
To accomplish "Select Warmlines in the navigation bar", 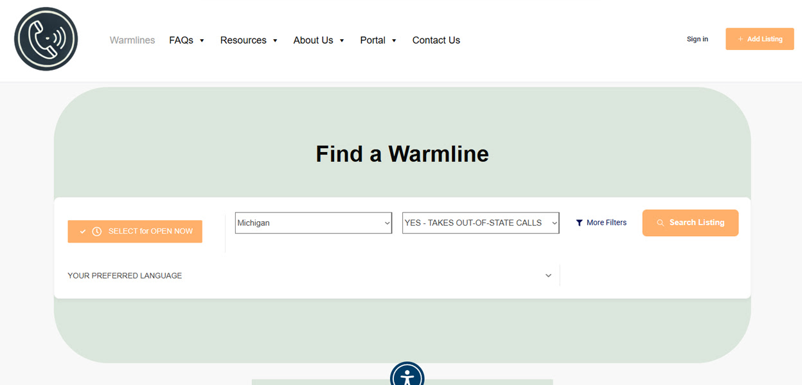I will click(x=132, y=40).
